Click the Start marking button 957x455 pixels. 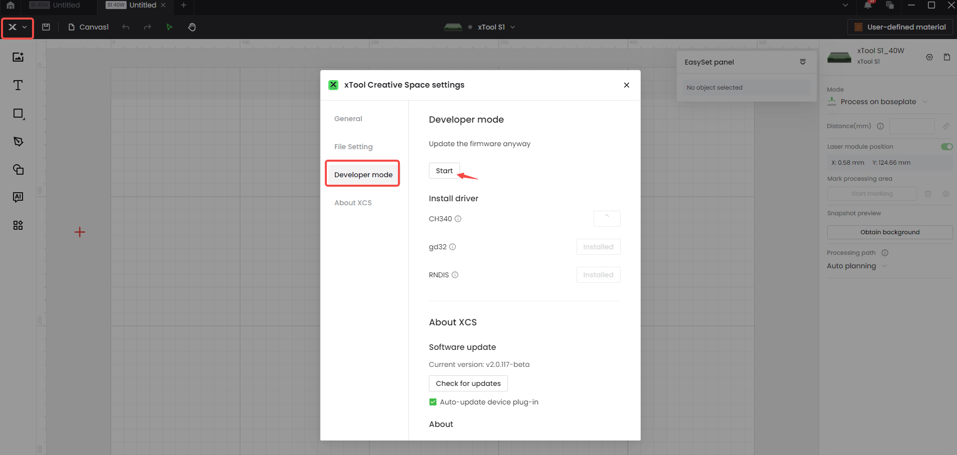pos(872,194)
